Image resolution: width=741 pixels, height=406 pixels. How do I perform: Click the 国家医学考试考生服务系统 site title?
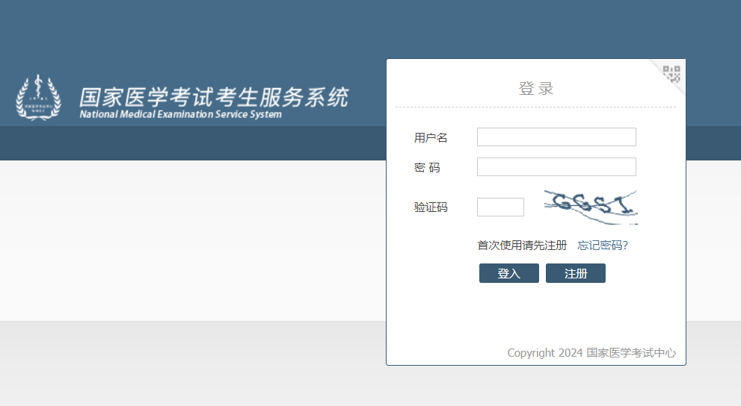pyautogui.click(x=214, y=97)
